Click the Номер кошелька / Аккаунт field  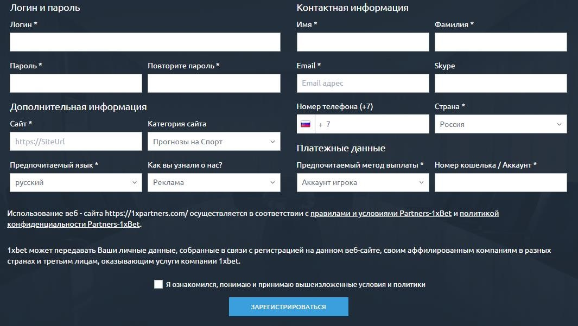500,182
